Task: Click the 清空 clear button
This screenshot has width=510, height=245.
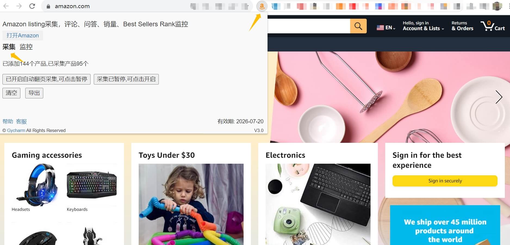Action: click(11, 93)
